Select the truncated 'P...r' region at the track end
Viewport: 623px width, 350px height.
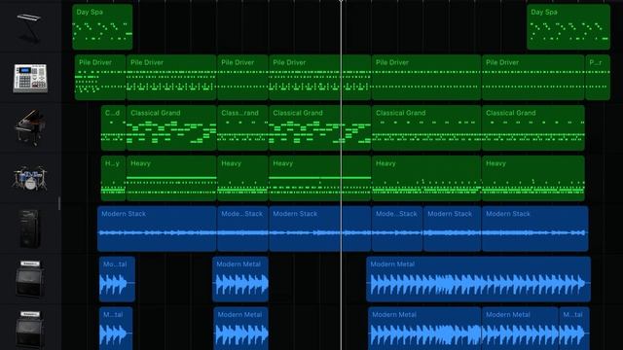(x=598, y=78)
